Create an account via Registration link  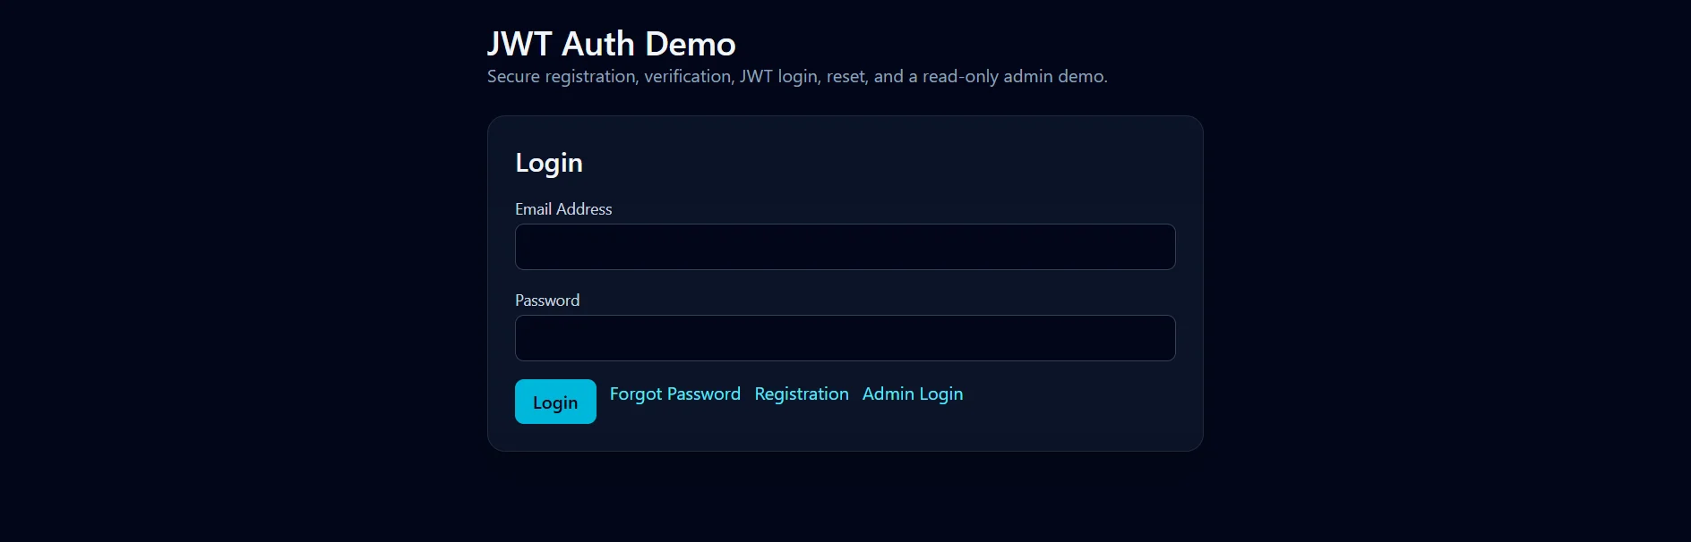802,394
